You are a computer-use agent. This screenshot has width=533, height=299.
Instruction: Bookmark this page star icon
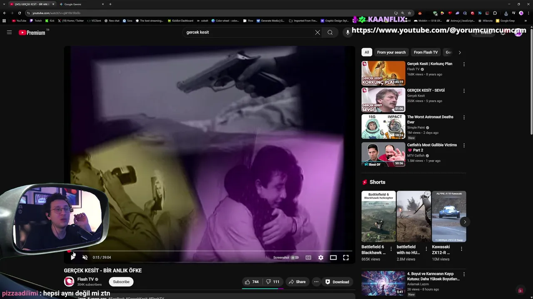409,13
